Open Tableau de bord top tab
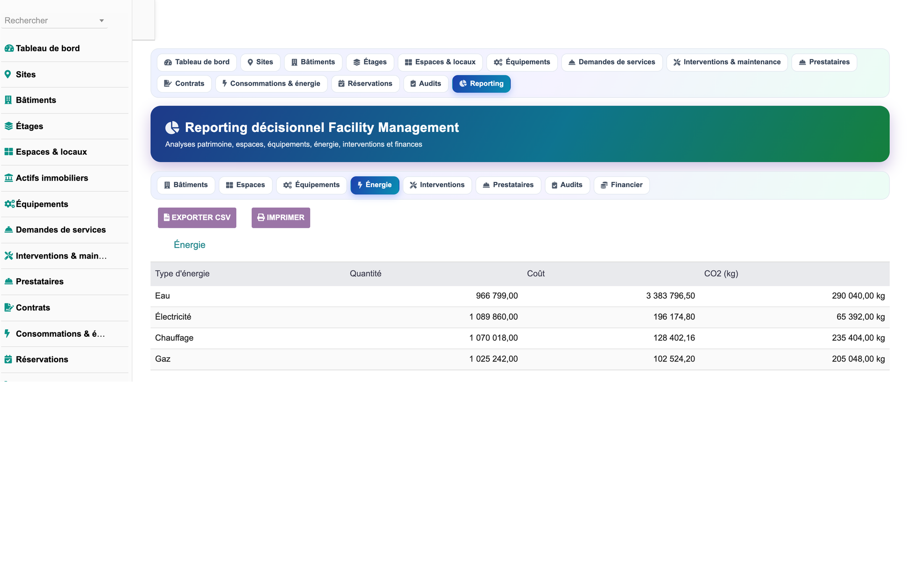The height and width of the screenshot is (563, 909). point(197,62)
